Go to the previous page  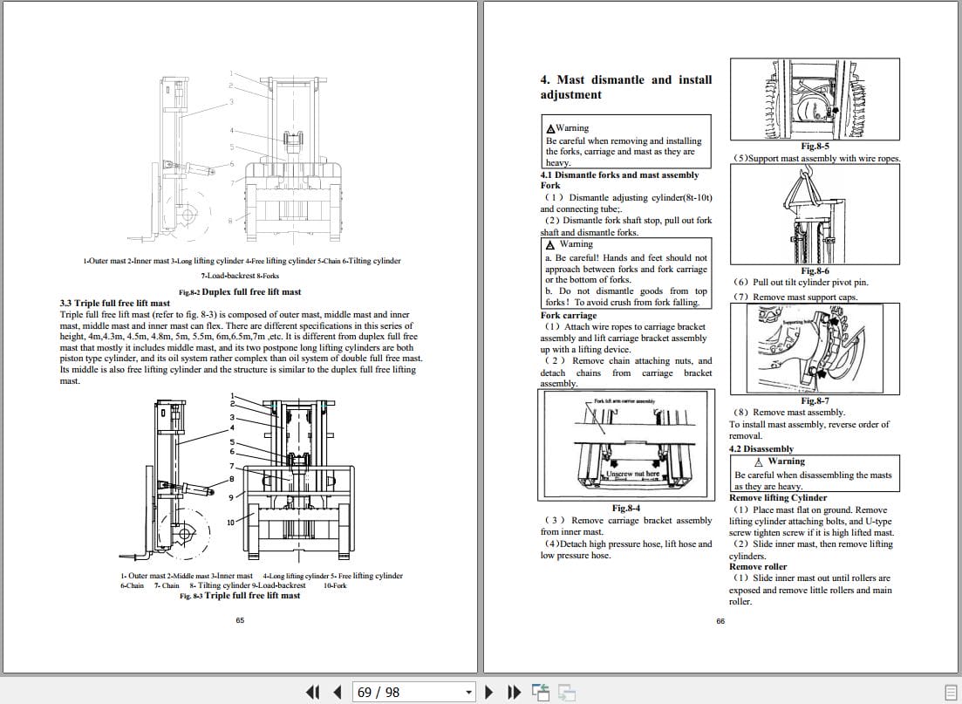coord(337,693)
